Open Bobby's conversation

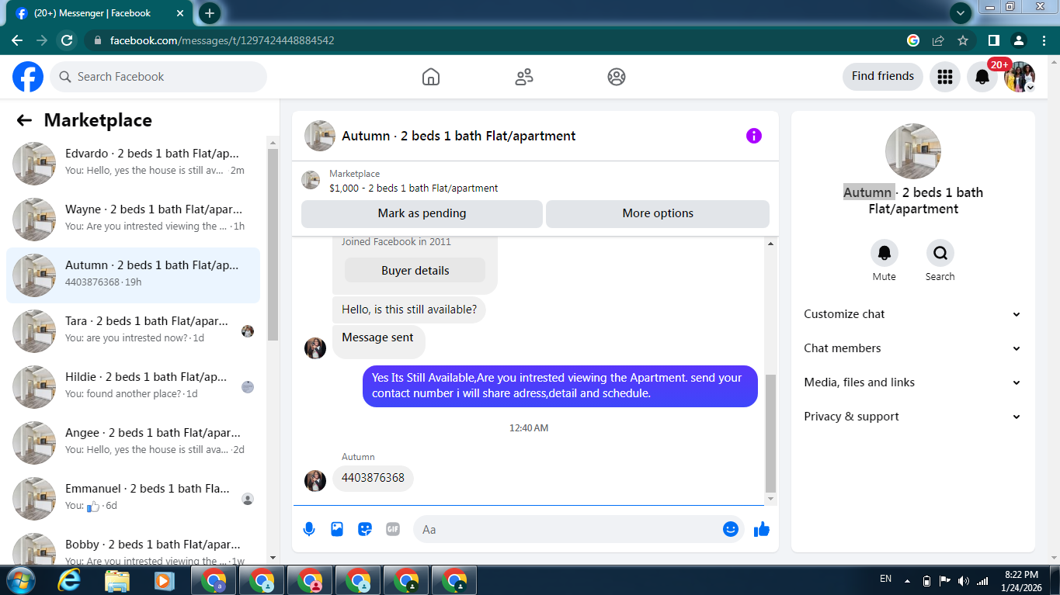tap(134, 548)
